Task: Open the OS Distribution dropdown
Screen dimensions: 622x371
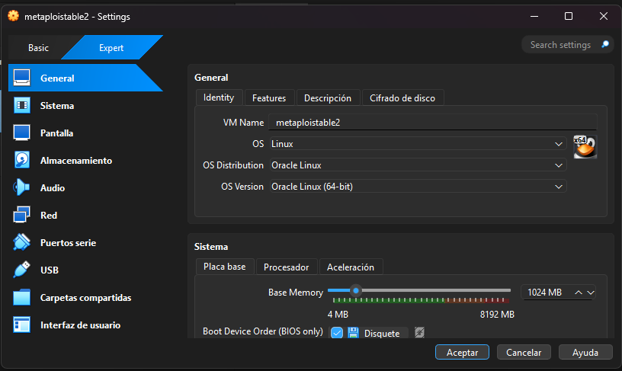Action: click(x=417, y=165)
